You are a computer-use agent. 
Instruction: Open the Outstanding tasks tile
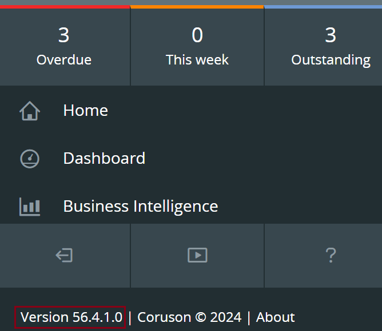[323, 47]
